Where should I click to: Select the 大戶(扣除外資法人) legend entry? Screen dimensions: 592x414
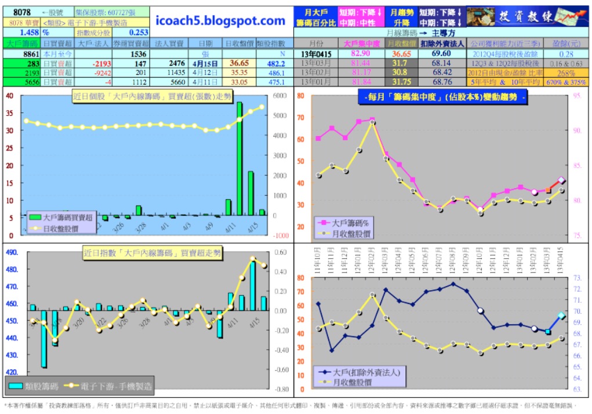click(x=359, y=372)
